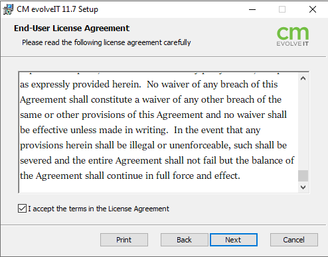328x257 pixels.
Task: Proceed with the Next button
Action: (234, 240)
